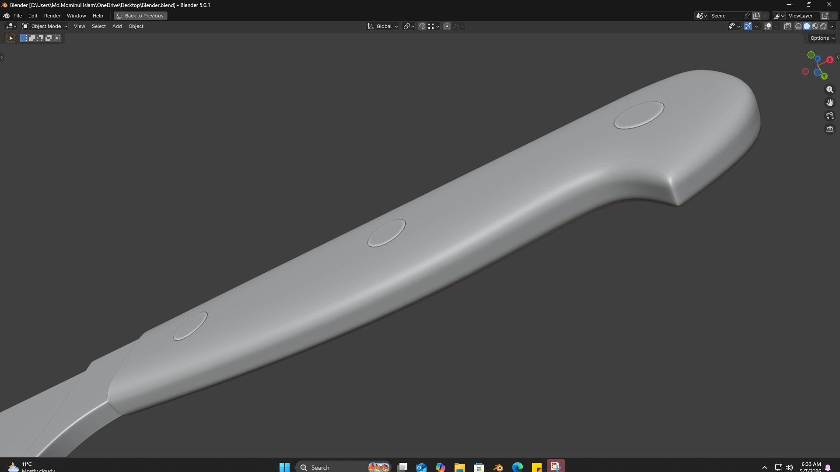
Task: Click the new scene icon
Action: pyautogui.click(x=756, y=16)
